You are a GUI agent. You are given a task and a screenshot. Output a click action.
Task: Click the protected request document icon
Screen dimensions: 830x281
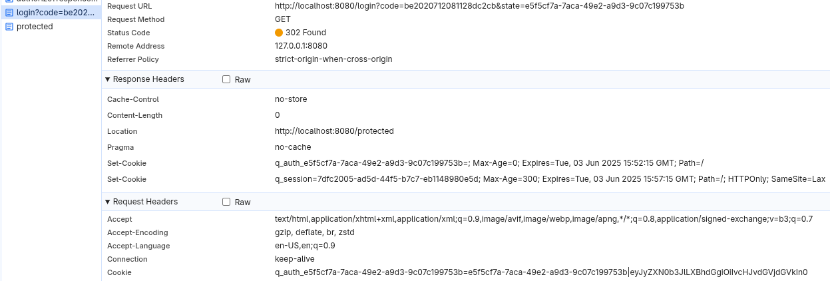click(9, 27)
